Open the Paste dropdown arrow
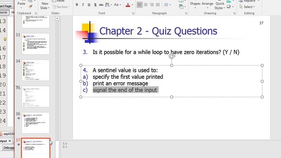The height and width of the screenshot is (158, 281). (x=22, y=8)
